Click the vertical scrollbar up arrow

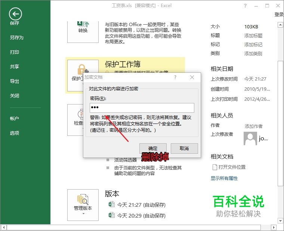(x=280, y=25)
